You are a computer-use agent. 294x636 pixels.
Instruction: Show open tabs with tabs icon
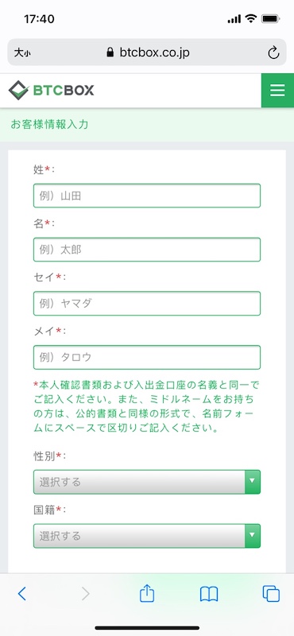pos(271,594)
